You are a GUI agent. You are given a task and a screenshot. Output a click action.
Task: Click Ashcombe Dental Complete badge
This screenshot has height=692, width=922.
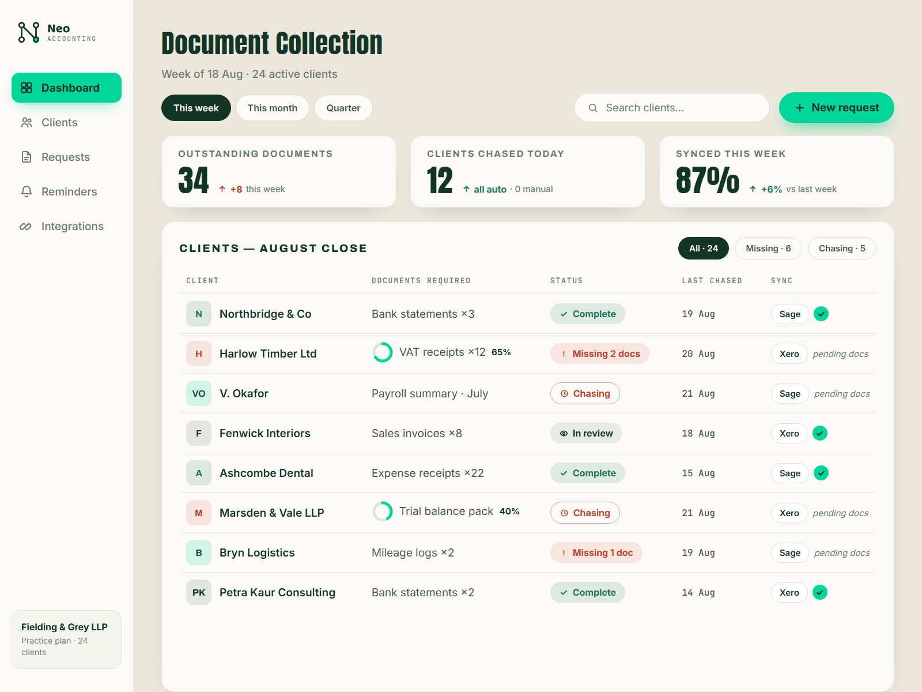pos(588,473)
